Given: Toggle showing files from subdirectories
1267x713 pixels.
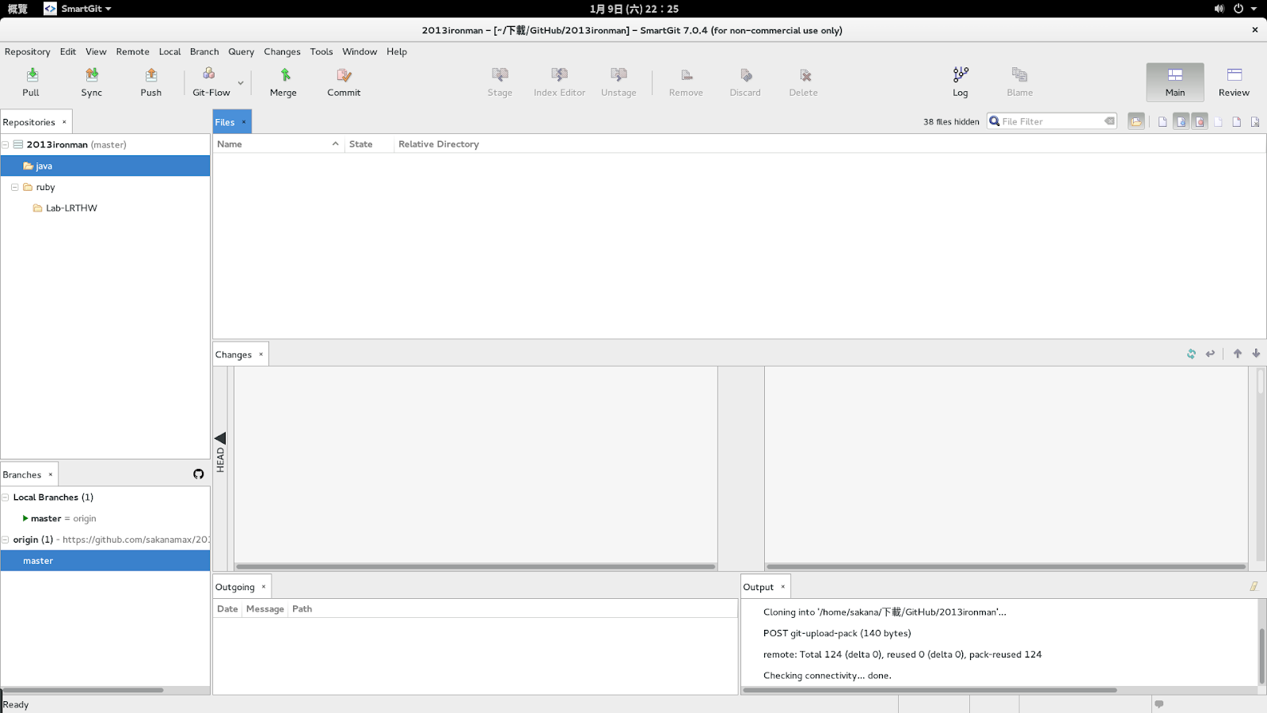Looking at the screenshot, I should pos(1136,121).
